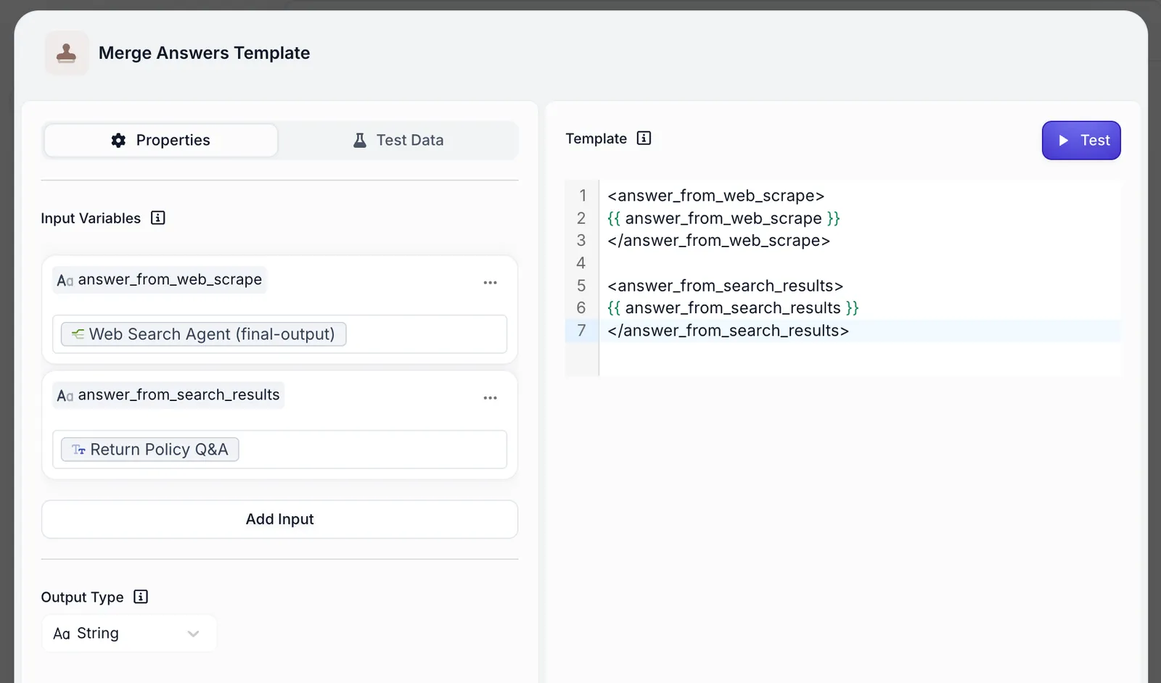This screenshot has height=683, width=1161.
Task: Click the stamp icon beside Merge Answers Template
Action: click(67, 53)
